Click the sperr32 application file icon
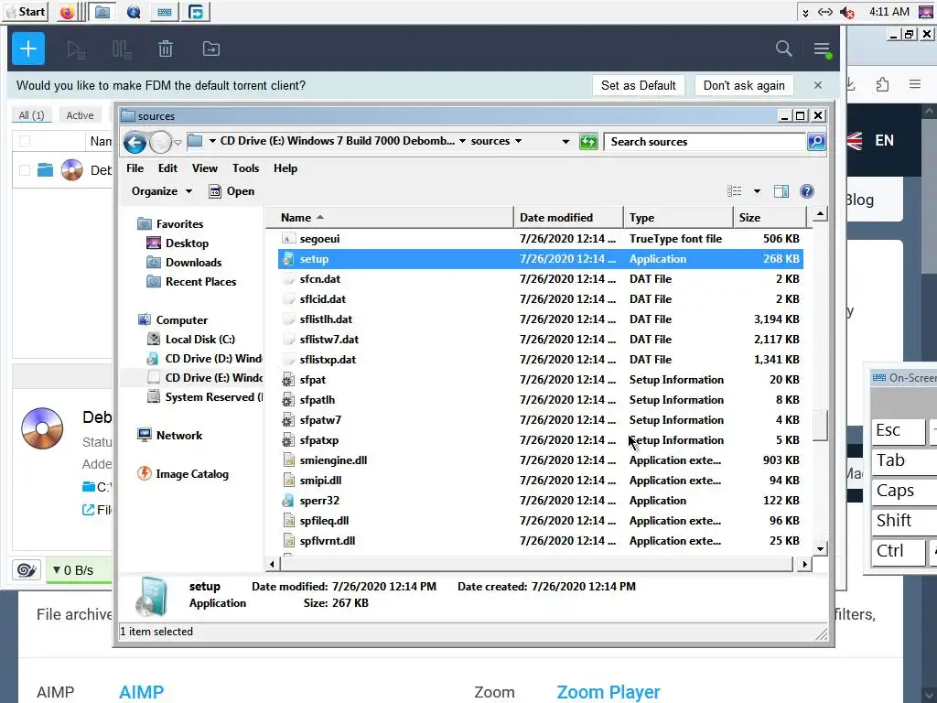 tap(288, 501)
